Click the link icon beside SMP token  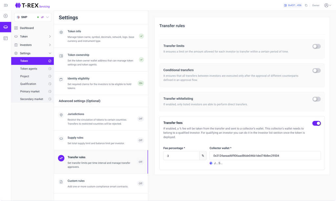point(42,17)
